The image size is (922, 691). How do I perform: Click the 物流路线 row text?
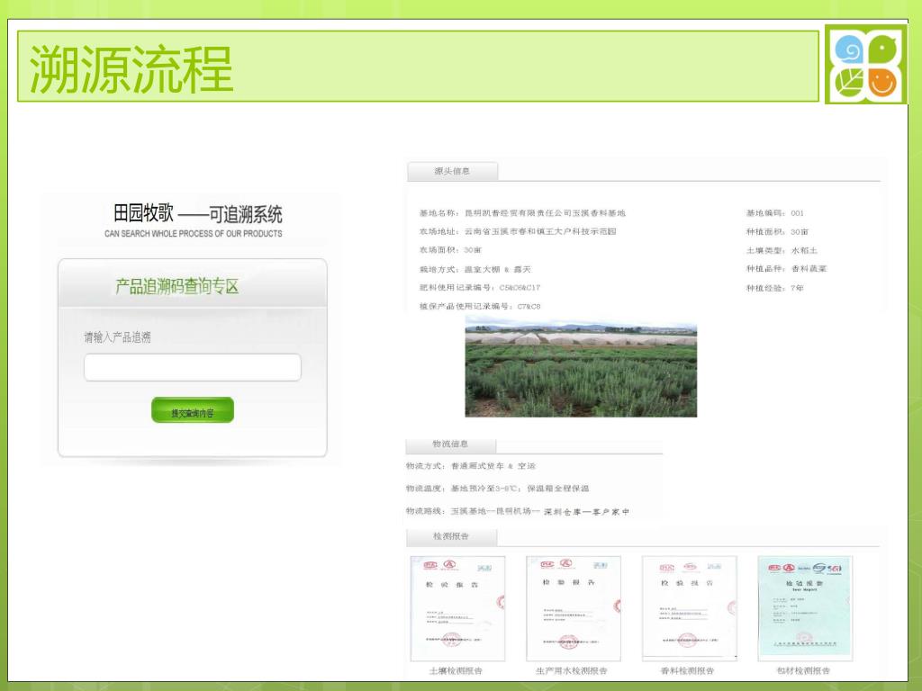(x=518, y=511)
